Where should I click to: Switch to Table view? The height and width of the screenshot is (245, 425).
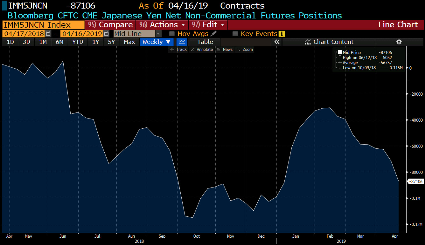[205, 42]
